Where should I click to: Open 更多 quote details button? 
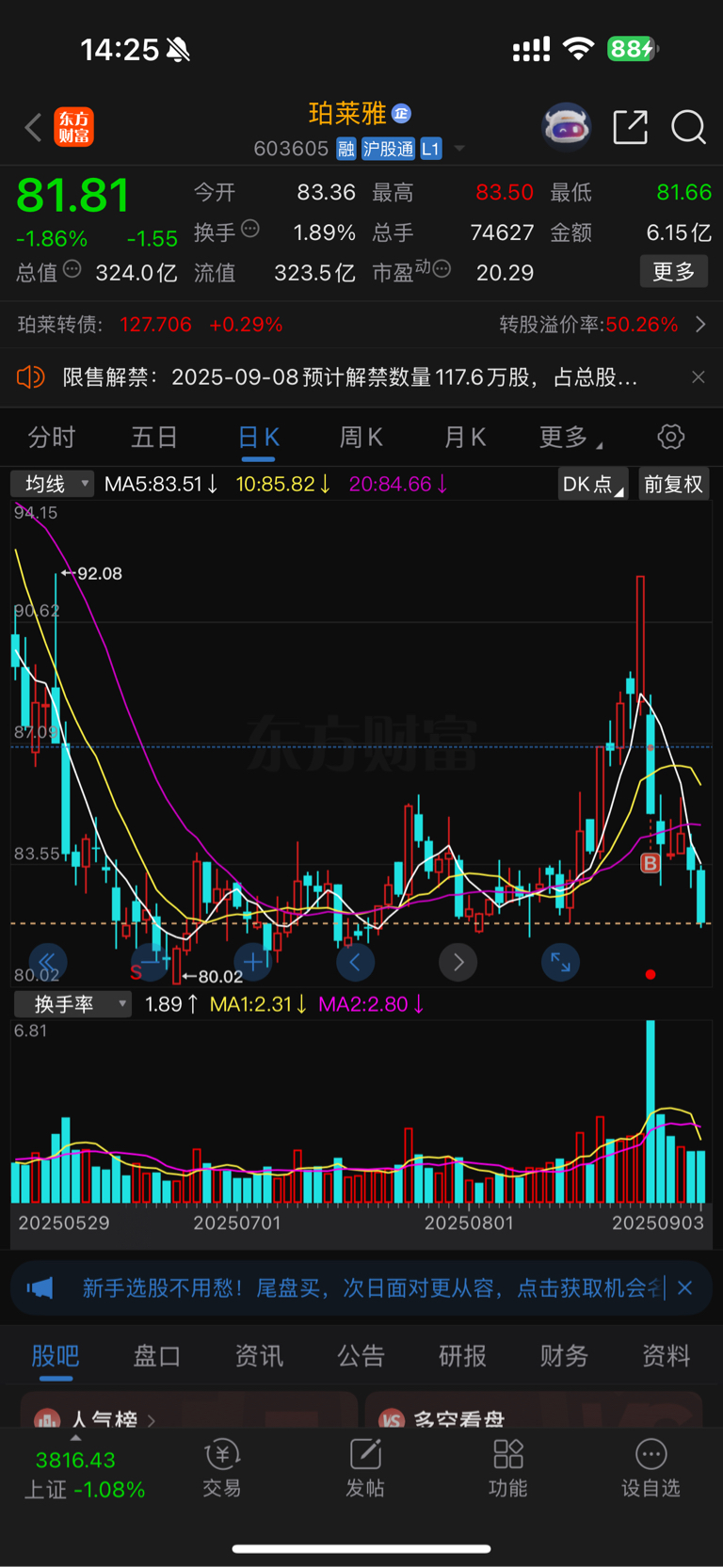pos(674,272)
